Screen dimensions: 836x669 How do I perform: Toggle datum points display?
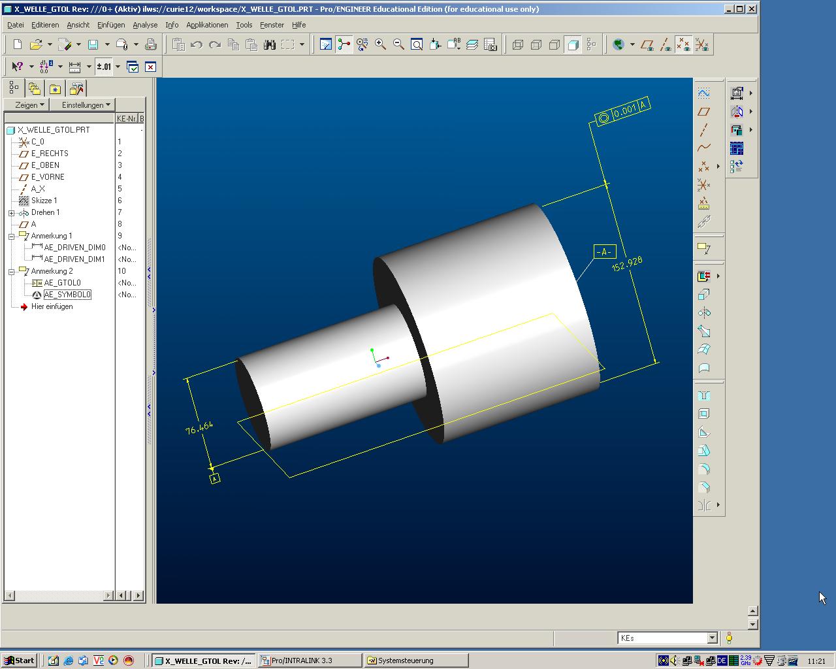(x=683, y=44)
